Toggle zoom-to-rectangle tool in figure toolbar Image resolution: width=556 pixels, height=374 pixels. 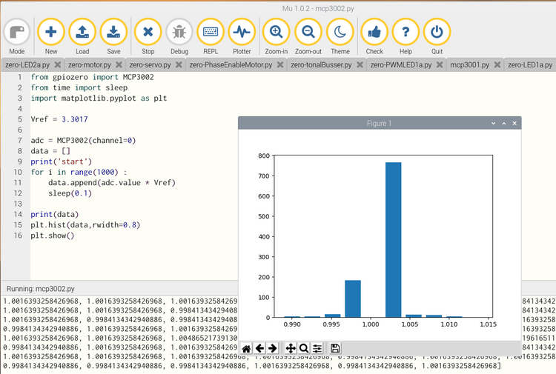304,348
